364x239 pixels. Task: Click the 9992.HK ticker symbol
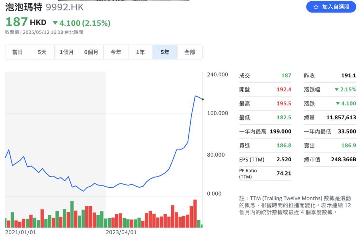pos(64,7)
